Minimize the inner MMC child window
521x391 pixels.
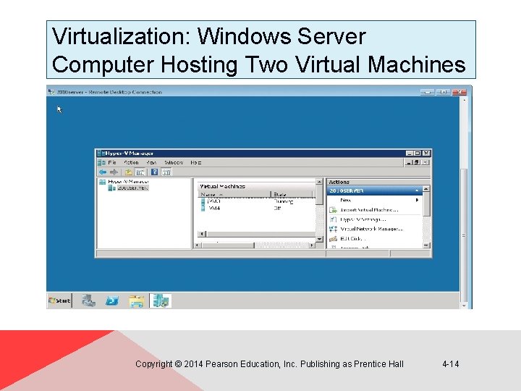click(410, 163)
